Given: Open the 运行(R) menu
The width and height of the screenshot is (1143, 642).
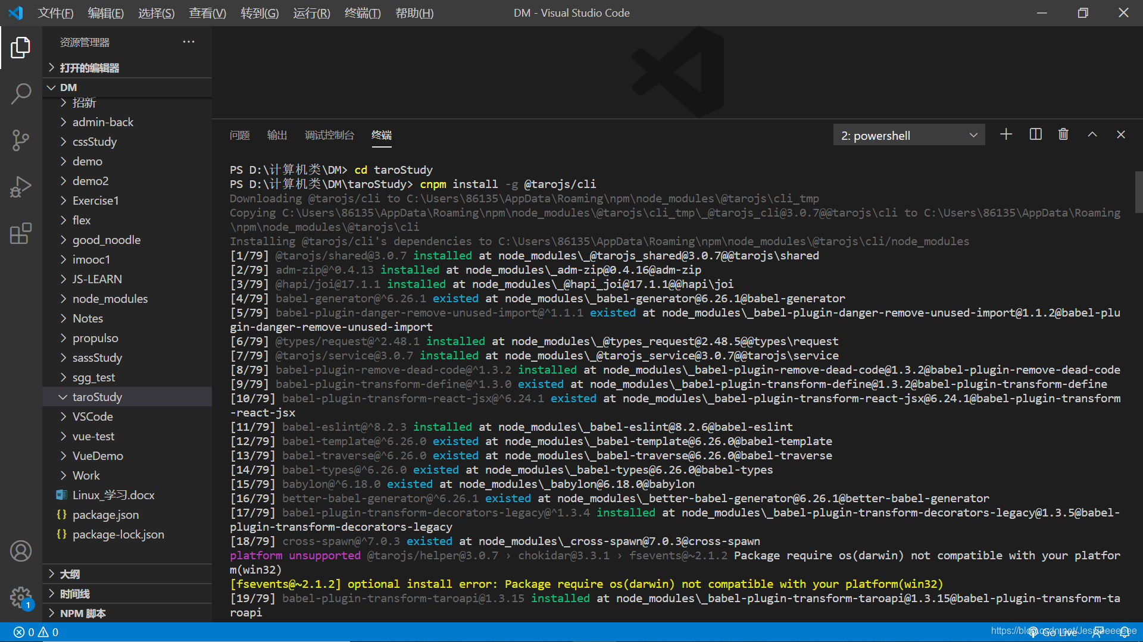Looking at the screenshot, I should (x=311, y=12).
